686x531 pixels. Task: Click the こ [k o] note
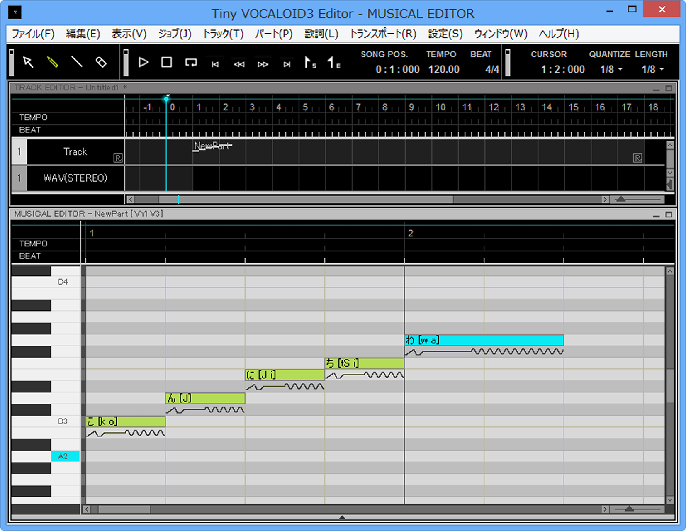point(126,421)
